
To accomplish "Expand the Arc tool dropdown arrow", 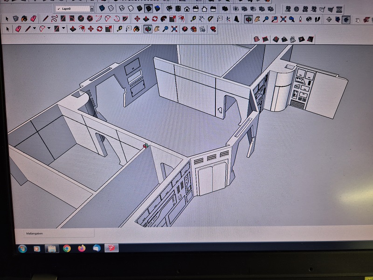I will 49,29.
